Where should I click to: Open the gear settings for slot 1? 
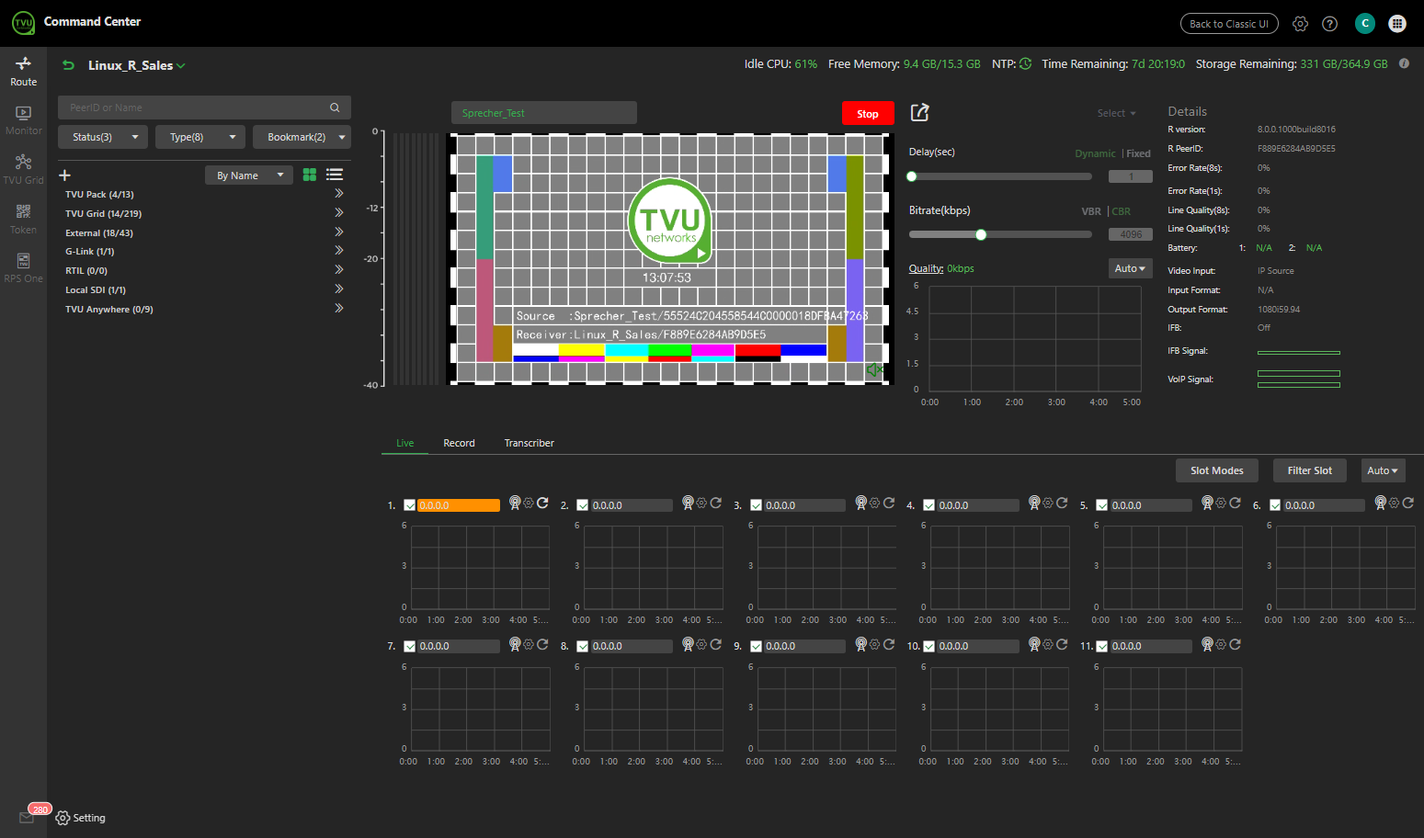529,503
